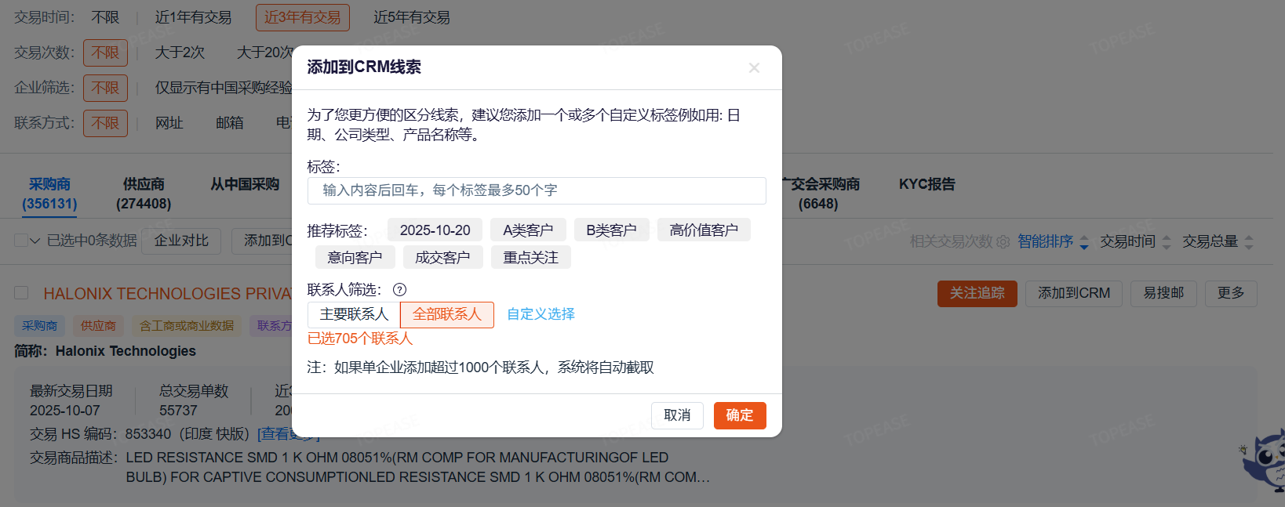Image resolution: width=1285 pixels, height=507 pixels.
Task: Expand the chevron beside the select-all checkbox
Action: click(x=35, y=241)
